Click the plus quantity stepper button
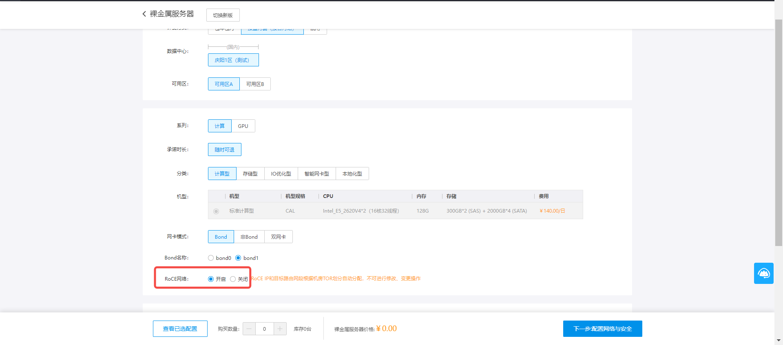This screenshot has height=345, width=783. click(280, 329)
